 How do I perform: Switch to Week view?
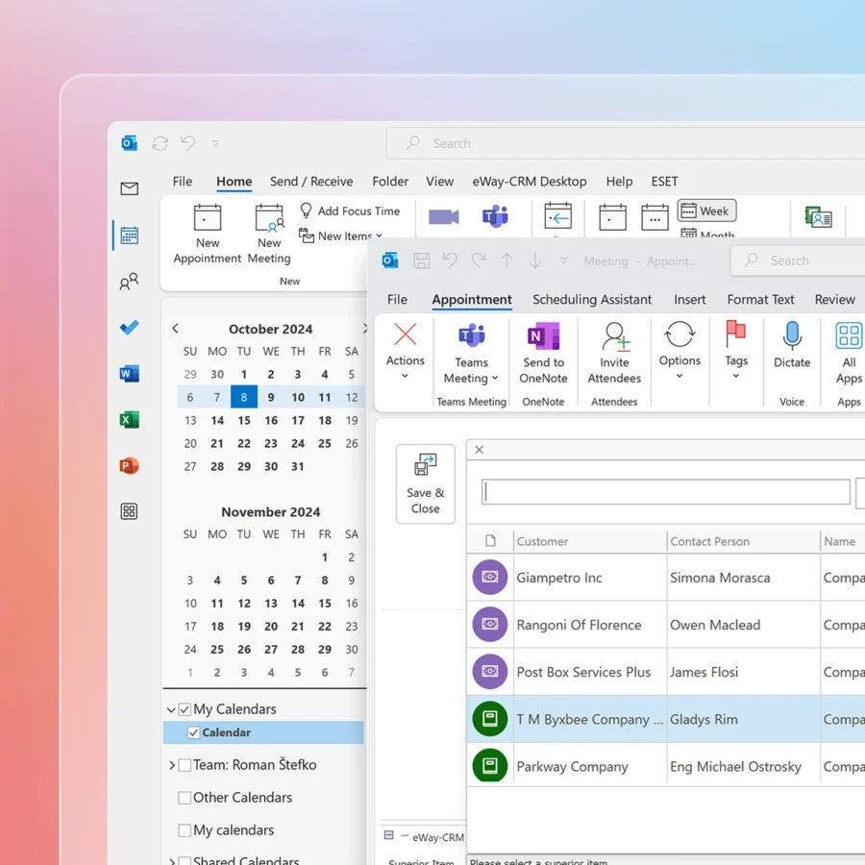coord(705,211)
